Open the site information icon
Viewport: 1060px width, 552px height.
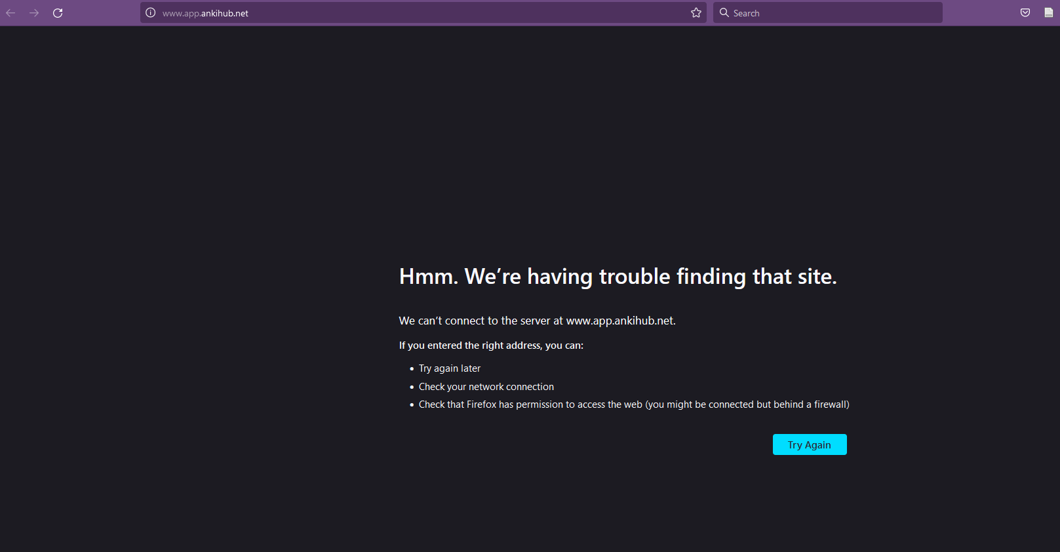(x=151, y=13)
